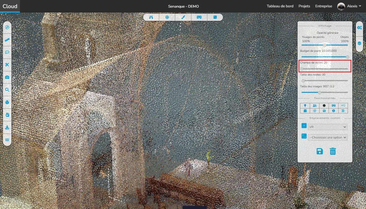Adjust the Champs de vision slider
Image resolution: width=366 pixels, height=209 pixels.
tap(325, 69)
